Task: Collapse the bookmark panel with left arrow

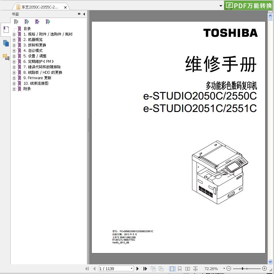Action: 84,14
